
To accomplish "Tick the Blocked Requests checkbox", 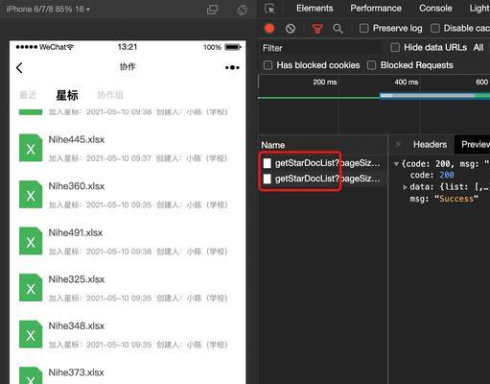I will tap(371, 65).
